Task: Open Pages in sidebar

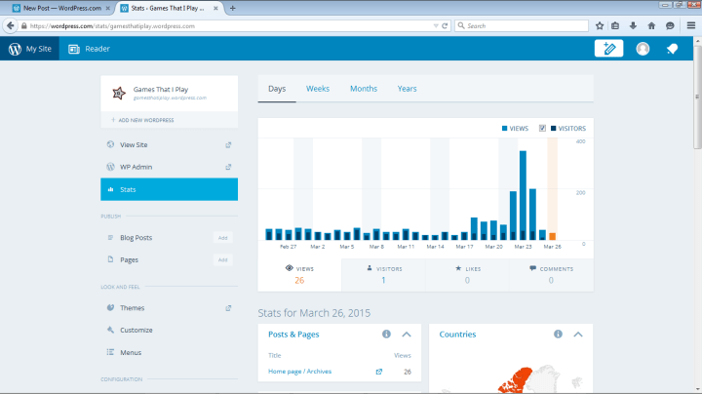Action: tap(129, 259)
